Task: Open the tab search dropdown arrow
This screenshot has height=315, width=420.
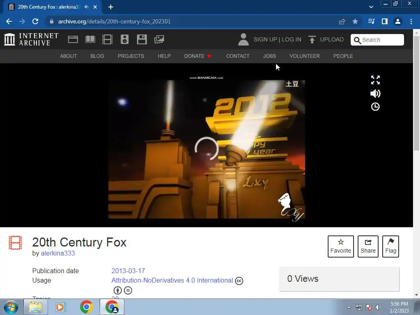Action: pyautogui.click(x=371, y=7)
